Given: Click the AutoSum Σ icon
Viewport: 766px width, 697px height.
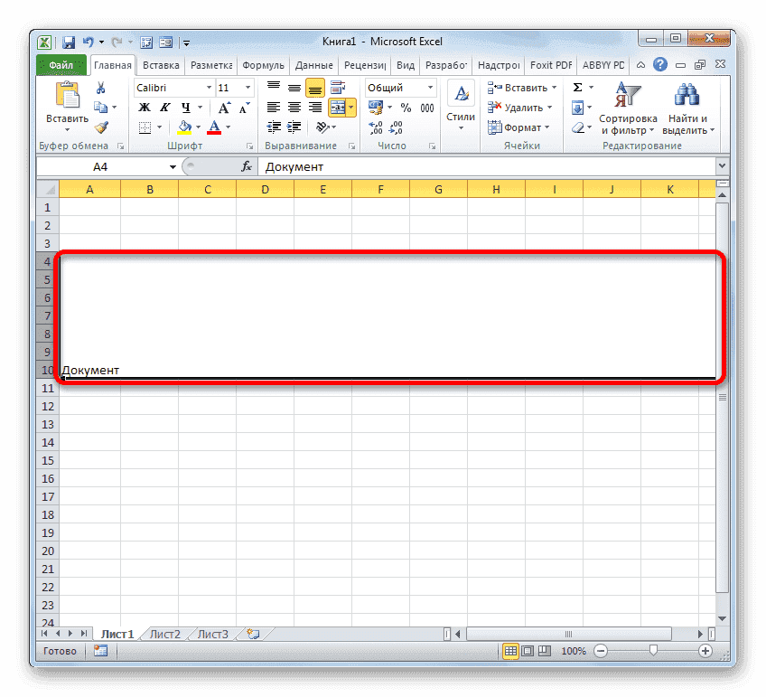Looking at the screenshot, I should pos(578,87).
